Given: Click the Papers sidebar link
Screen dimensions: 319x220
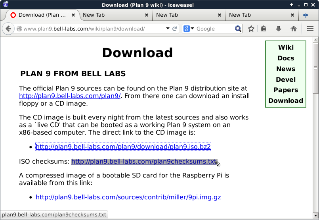Looking at the screenshot, I should [285, 90].
